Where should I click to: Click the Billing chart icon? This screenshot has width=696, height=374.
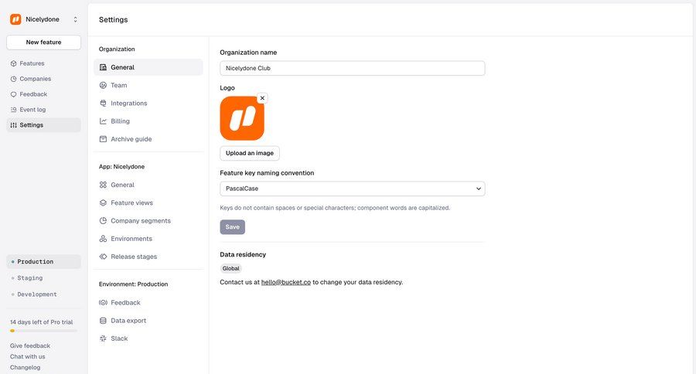103,121
